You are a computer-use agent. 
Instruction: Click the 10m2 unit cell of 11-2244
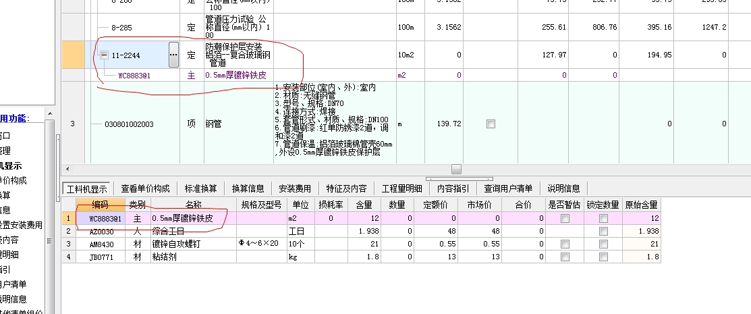(410, 55)
